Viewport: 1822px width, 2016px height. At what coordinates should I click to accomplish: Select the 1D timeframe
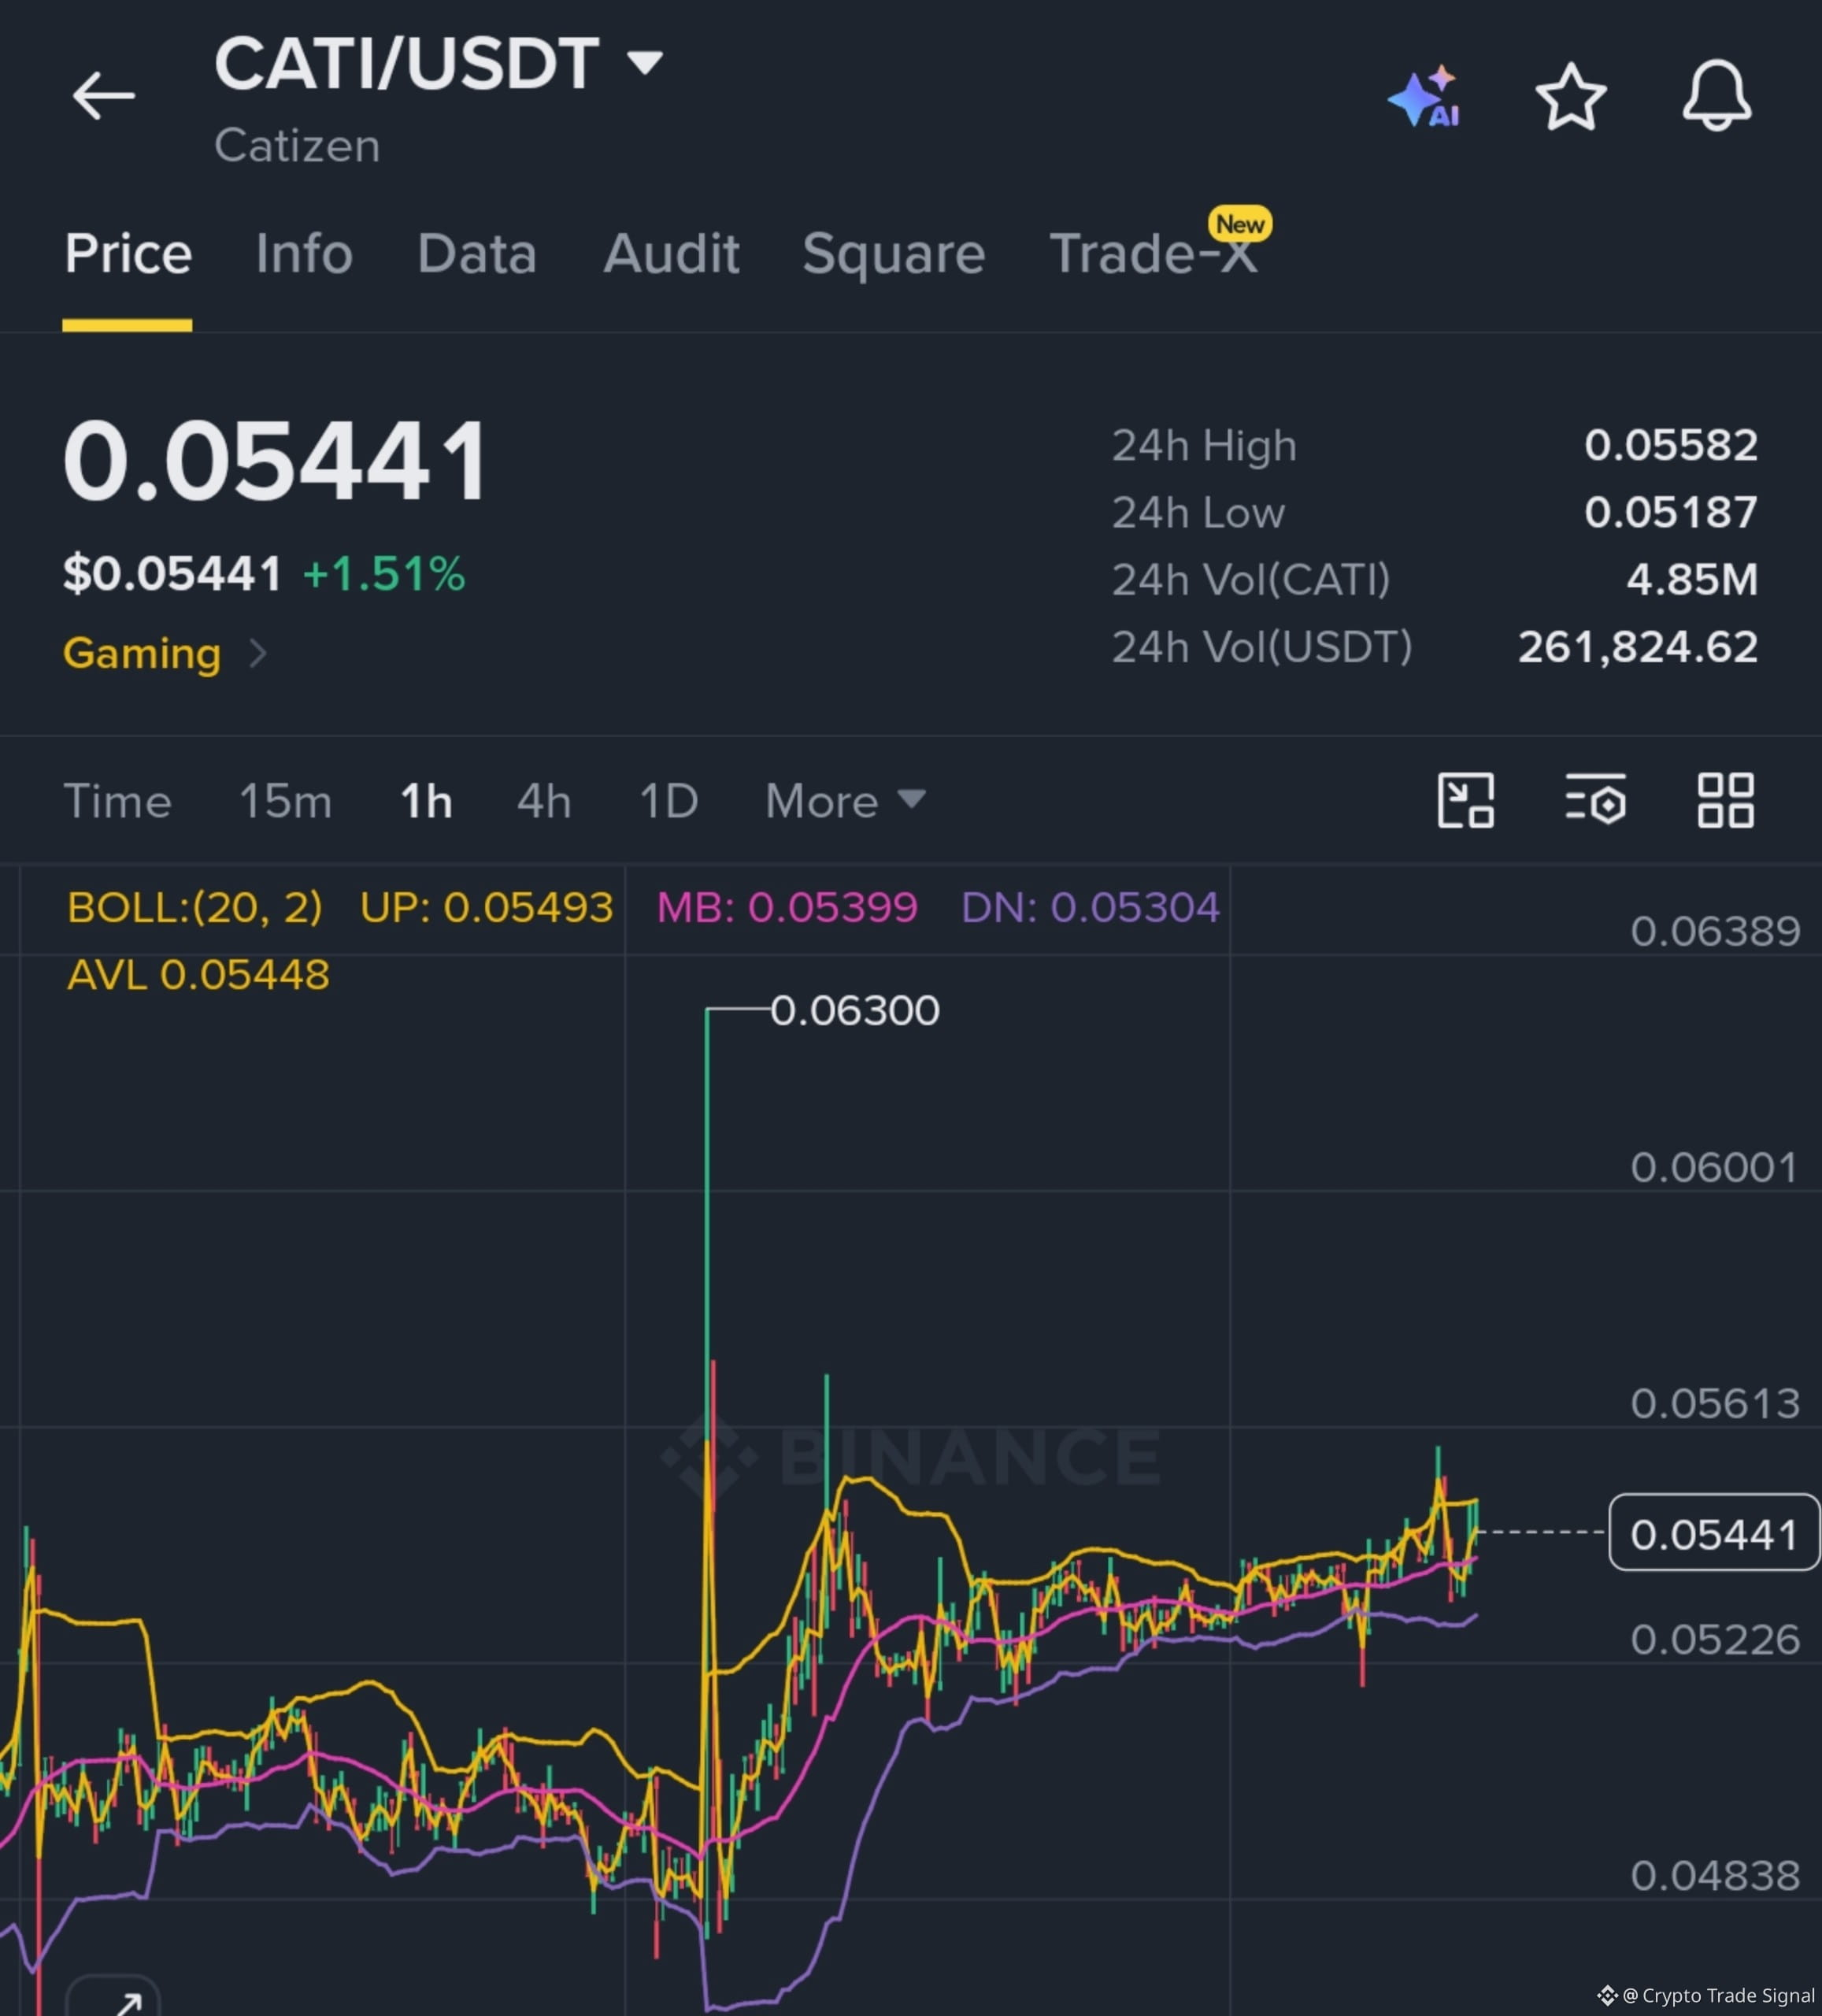(669, 801)
